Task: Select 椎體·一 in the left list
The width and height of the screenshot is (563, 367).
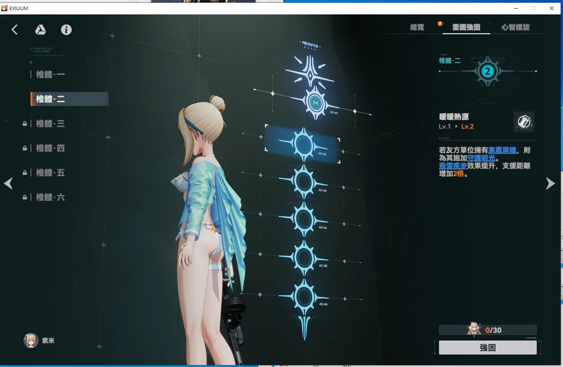Action: coord(50,74)
